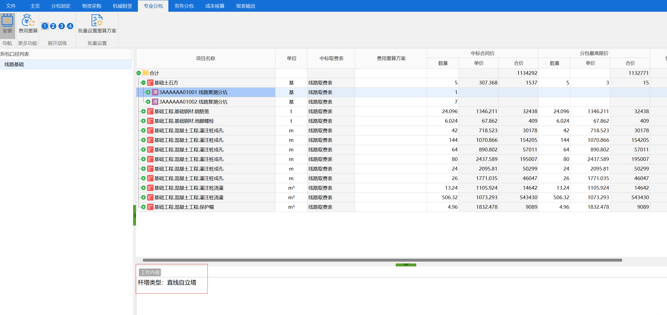The height and width of the screenshot is (315, 667).
Task: Click the green bottom panel collapse handle
Action: pyautogui.click(x=406, y=265)
